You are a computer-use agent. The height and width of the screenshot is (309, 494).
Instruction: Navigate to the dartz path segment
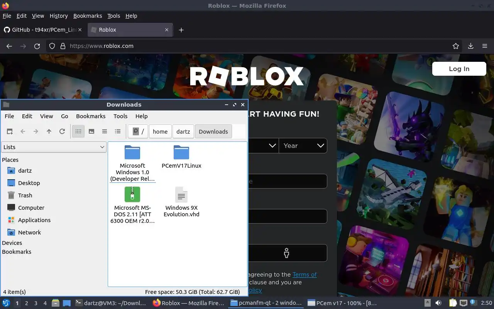point(183,131)
